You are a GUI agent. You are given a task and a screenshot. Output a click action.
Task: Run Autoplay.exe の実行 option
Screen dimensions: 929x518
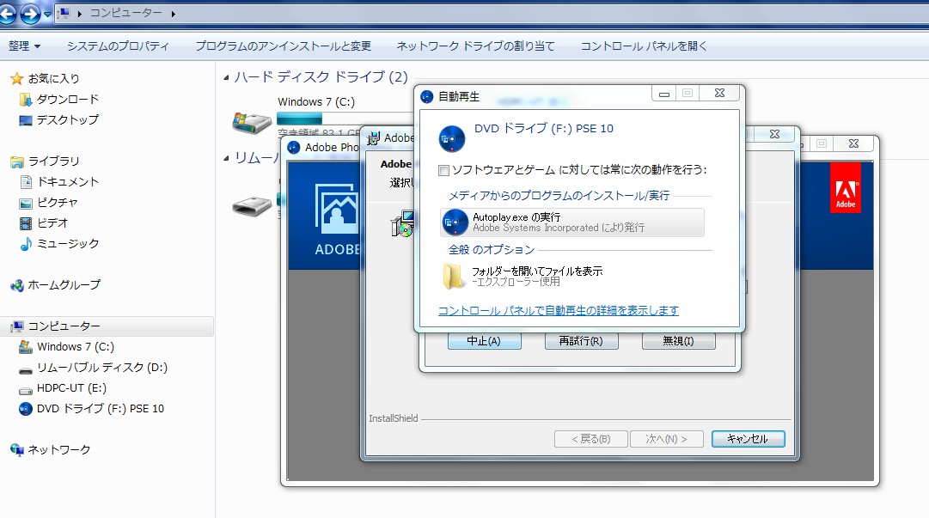tap(571, 222)
